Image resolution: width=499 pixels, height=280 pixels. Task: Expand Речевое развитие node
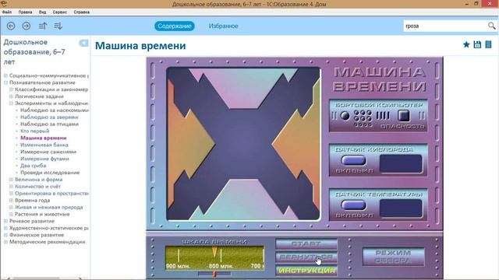(5, 221)
